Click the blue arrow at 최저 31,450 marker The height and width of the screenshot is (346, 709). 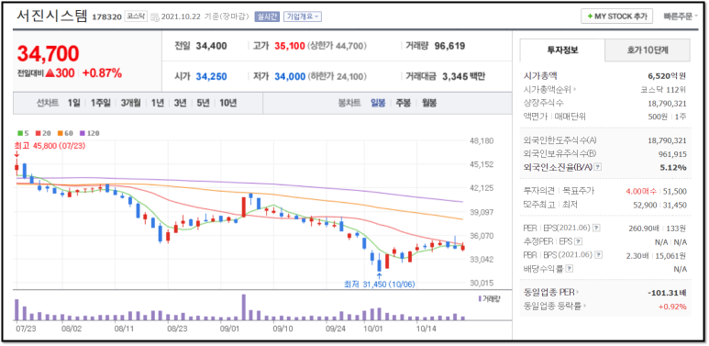[379, 276]
